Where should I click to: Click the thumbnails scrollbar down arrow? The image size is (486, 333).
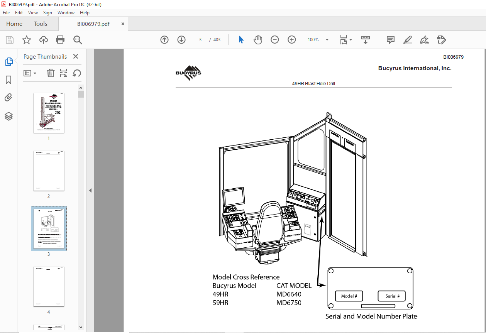(x=81, y=327)
